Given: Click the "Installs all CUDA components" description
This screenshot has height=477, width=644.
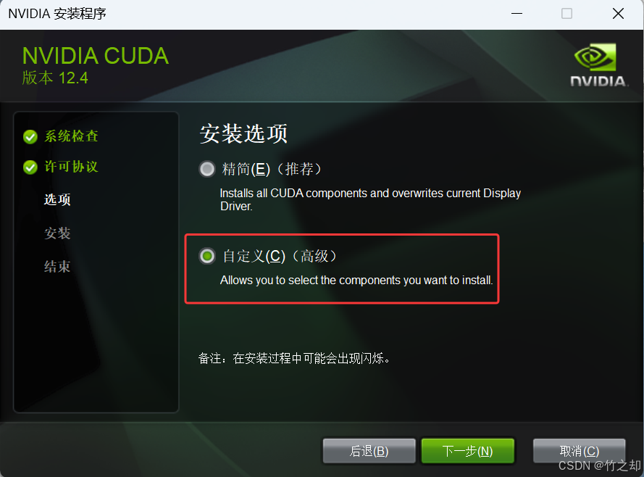Looking at the screenshot, I should click(370, 199).
